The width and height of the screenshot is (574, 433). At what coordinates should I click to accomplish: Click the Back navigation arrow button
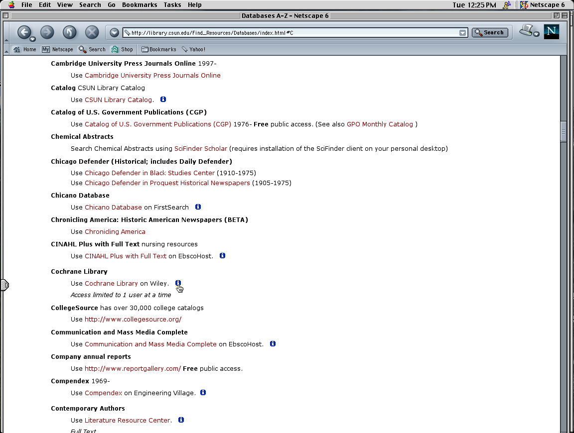[x=24, y=32]
